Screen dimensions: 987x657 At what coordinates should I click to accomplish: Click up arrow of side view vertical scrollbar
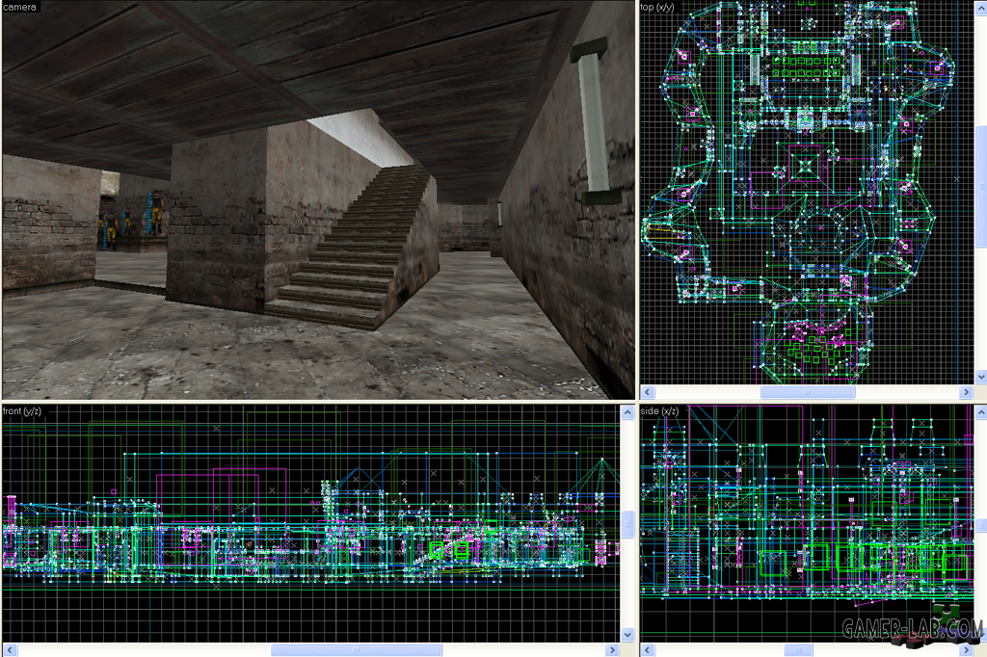(x=980, y=412)
